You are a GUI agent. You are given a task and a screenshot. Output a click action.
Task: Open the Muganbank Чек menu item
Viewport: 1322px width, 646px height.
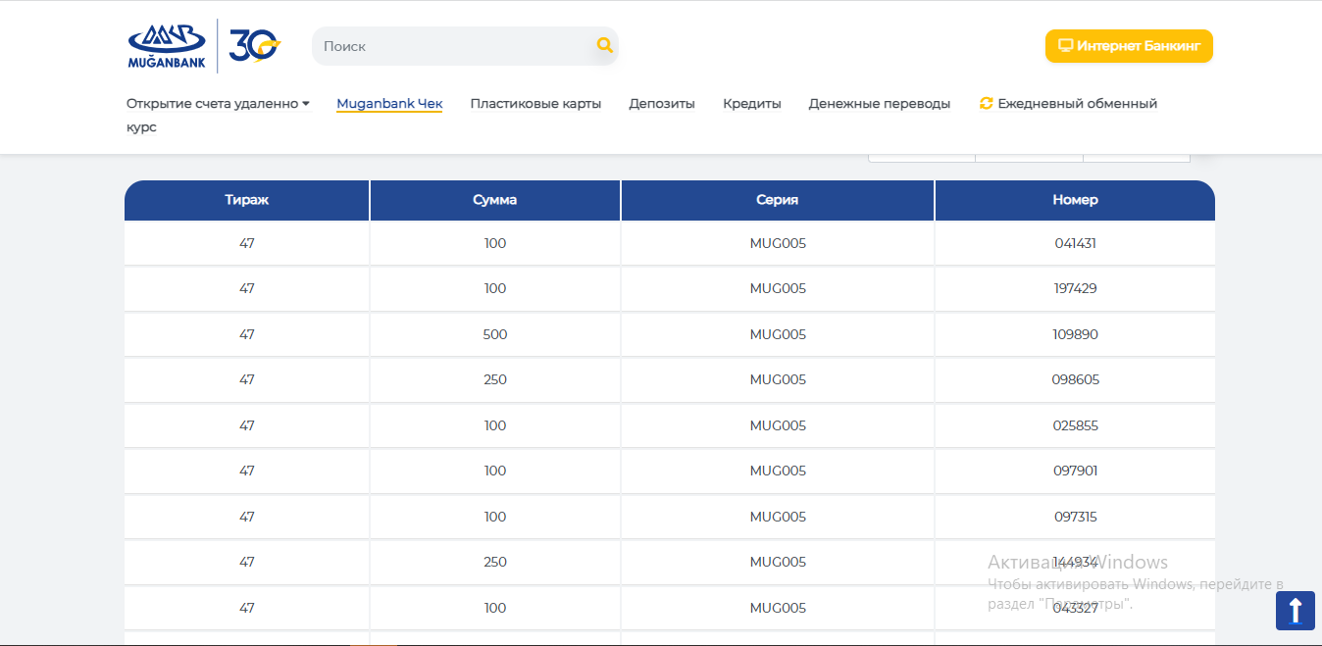tap(389, 104)
